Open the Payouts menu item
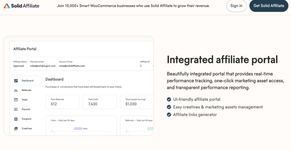 coord(26,109)
